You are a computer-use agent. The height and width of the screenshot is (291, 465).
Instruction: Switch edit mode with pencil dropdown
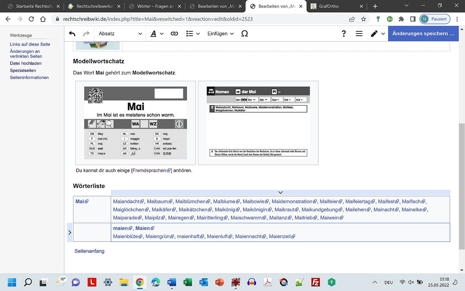378,34
